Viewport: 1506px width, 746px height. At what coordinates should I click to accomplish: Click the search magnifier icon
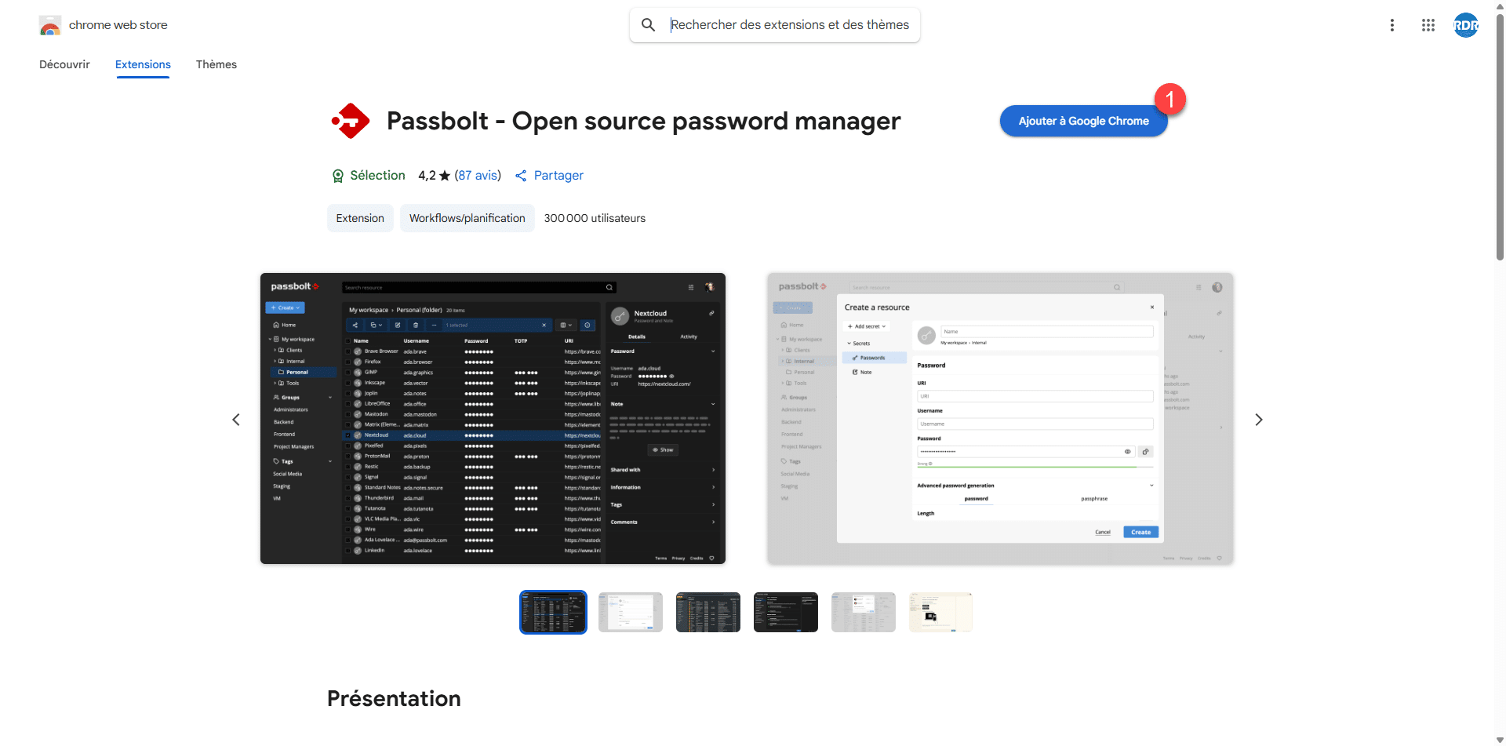point(648,25)
